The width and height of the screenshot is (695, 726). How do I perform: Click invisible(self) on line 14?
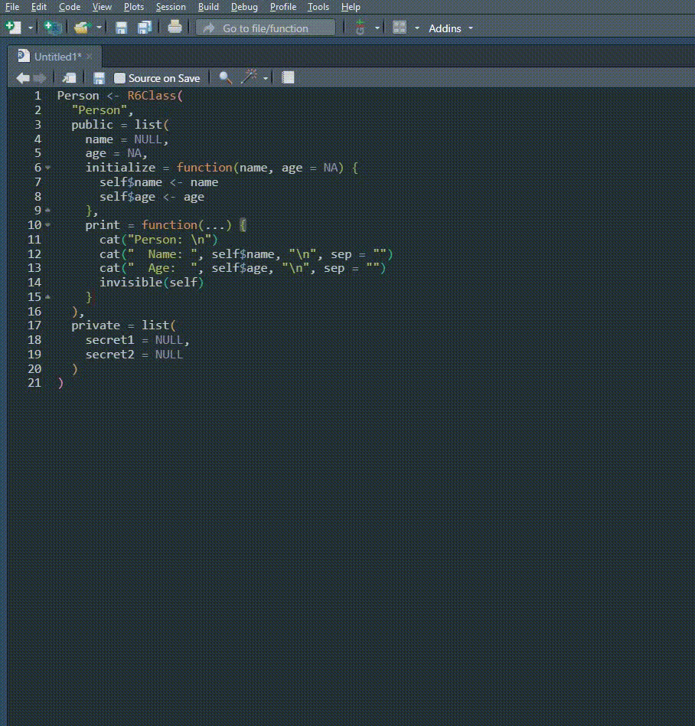click(x=152, y=282)
